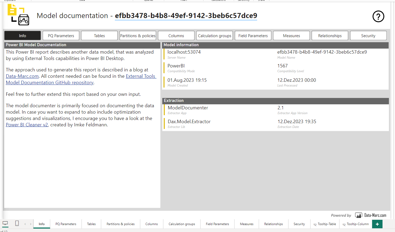Switch to Field Parameters page tab
Viewport: 395px width, 232px height.
point(217,224)
